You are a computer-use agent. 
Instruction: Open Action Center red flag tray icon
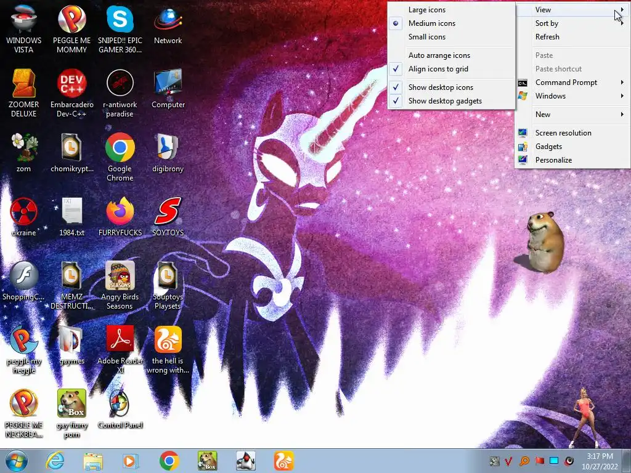click(x=539, y=461)
